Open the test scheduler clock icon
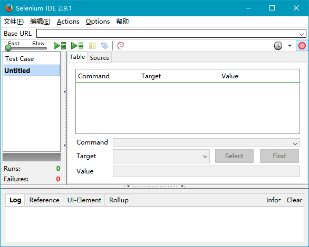 (278, 46)
